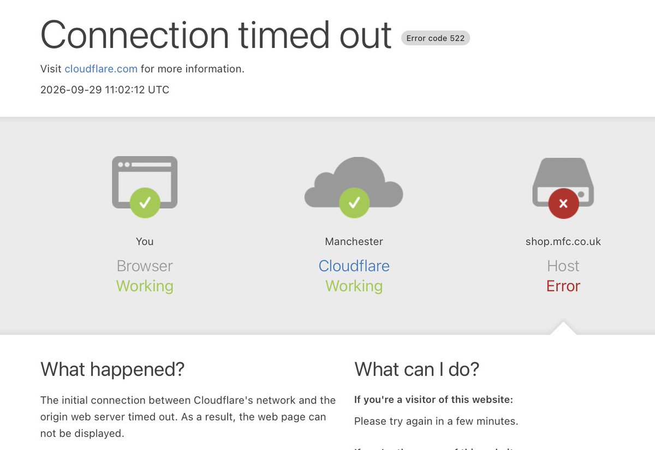
Task: Click the Working status under Cloudflare
Action: 354,286
